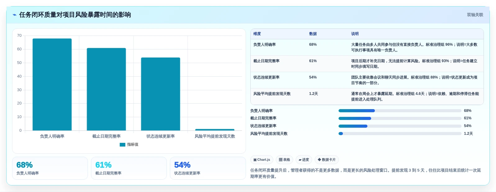
Task: Click the panel title 任务闭环质量对项目风险暴露时间的影响
Action: [x=75, y=15]
